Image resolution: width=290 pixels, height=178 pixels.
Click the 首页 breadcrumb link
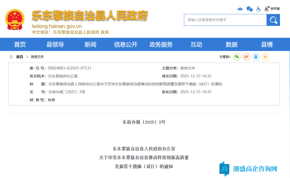tap(20, 57)
